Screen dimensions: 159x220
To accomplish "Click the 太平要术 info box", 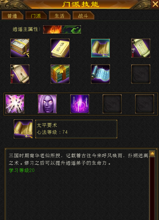I will click(x=76, y=129).
